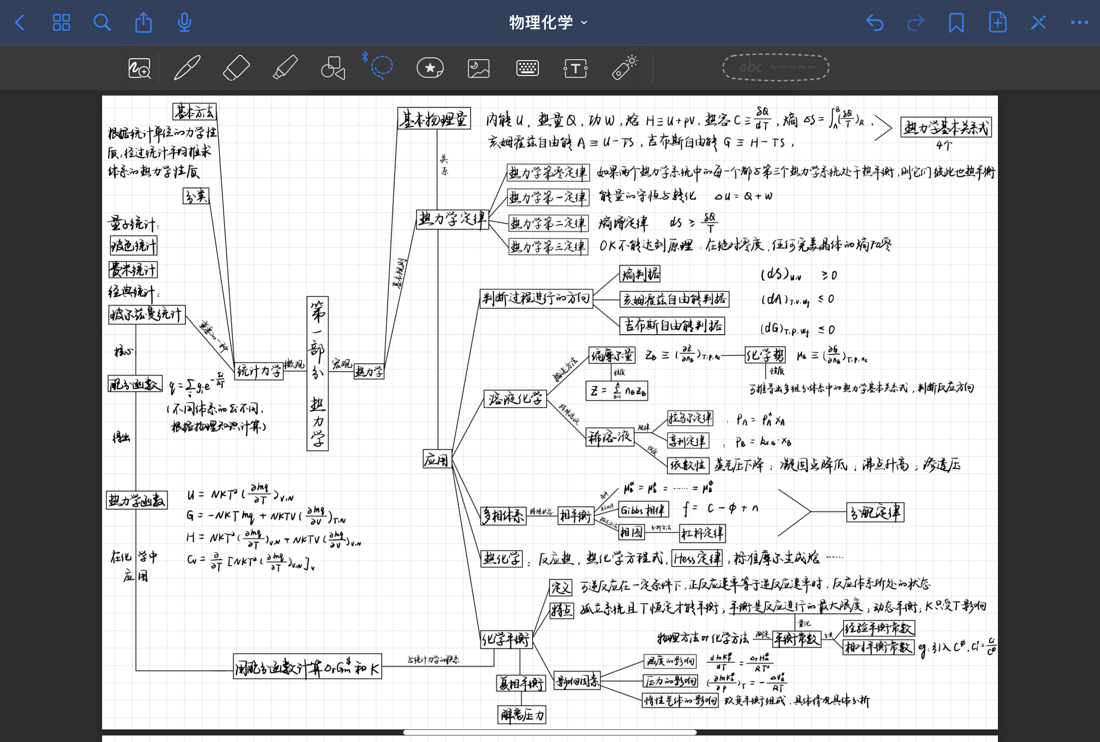The image size is (1100, 742).
Task: Select the Highlighter tool
Action: pyautogui.click(x=285, y=68)
